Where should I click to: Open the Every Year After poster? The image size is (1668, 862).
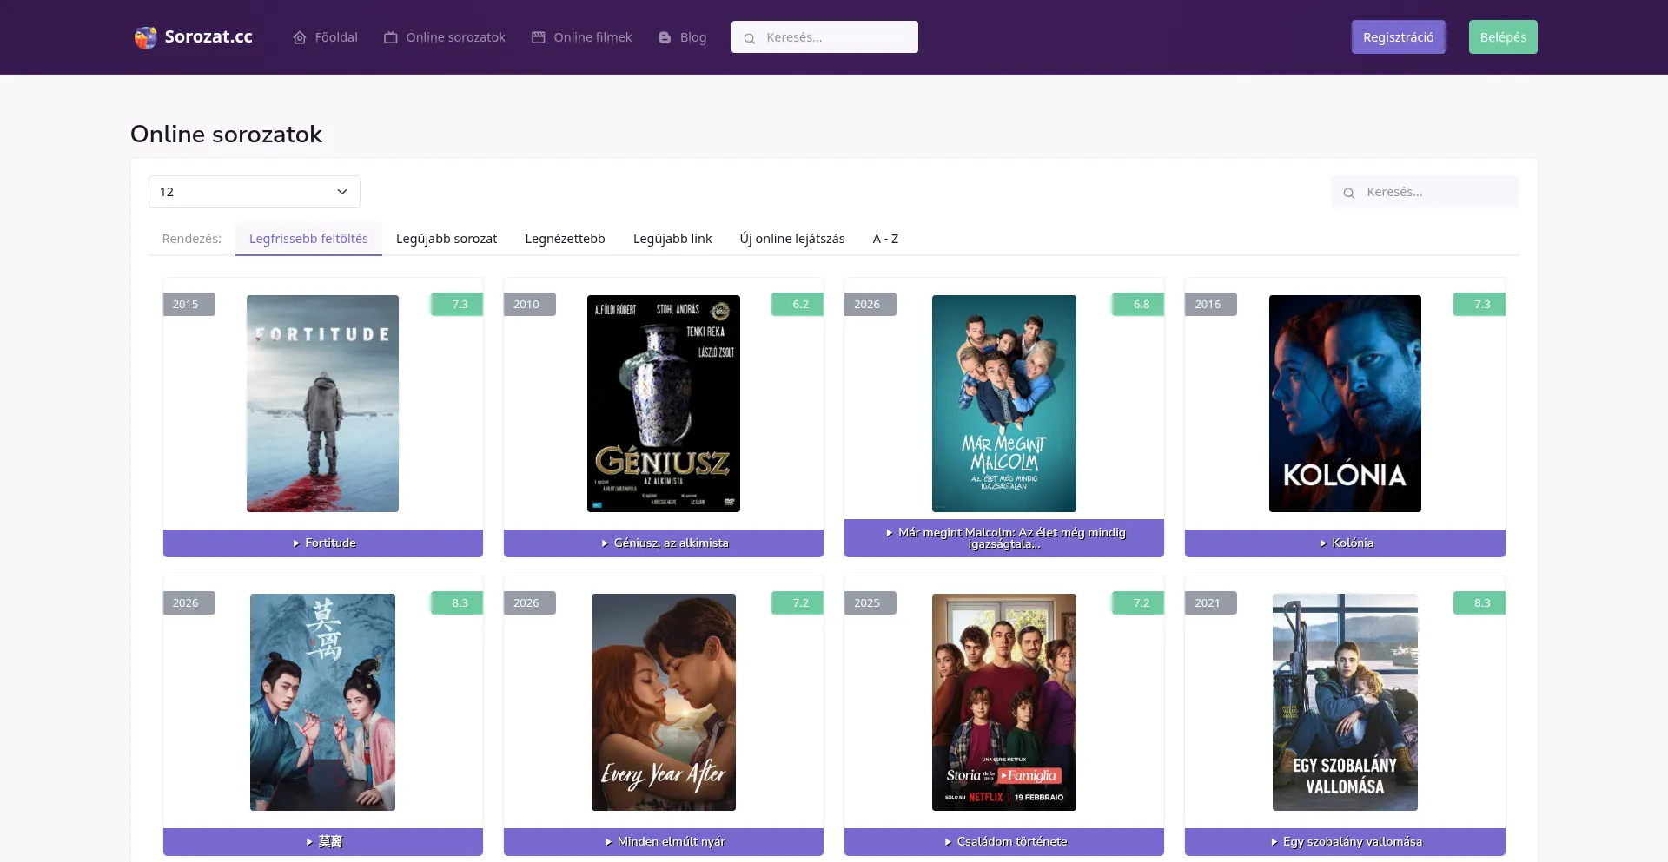664,702
